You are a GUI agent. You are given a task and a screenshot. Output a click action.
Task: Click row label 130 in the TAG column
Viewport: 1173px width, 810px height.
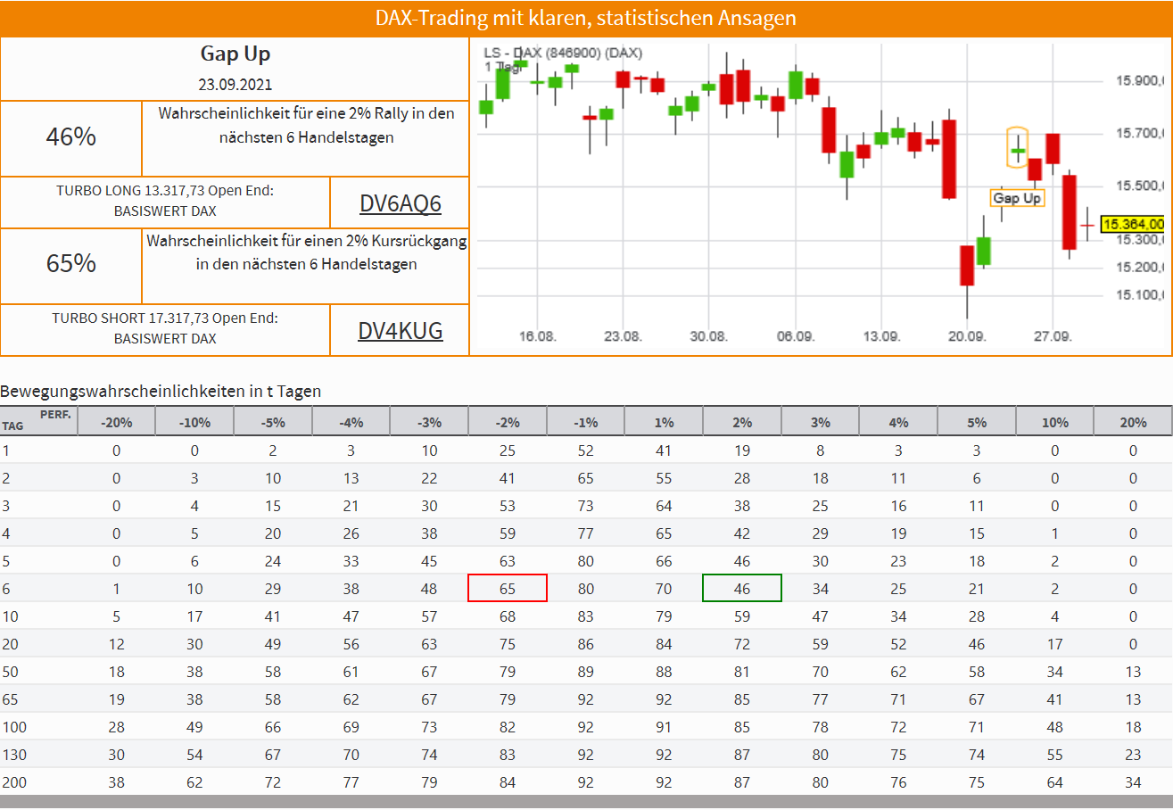13,755
